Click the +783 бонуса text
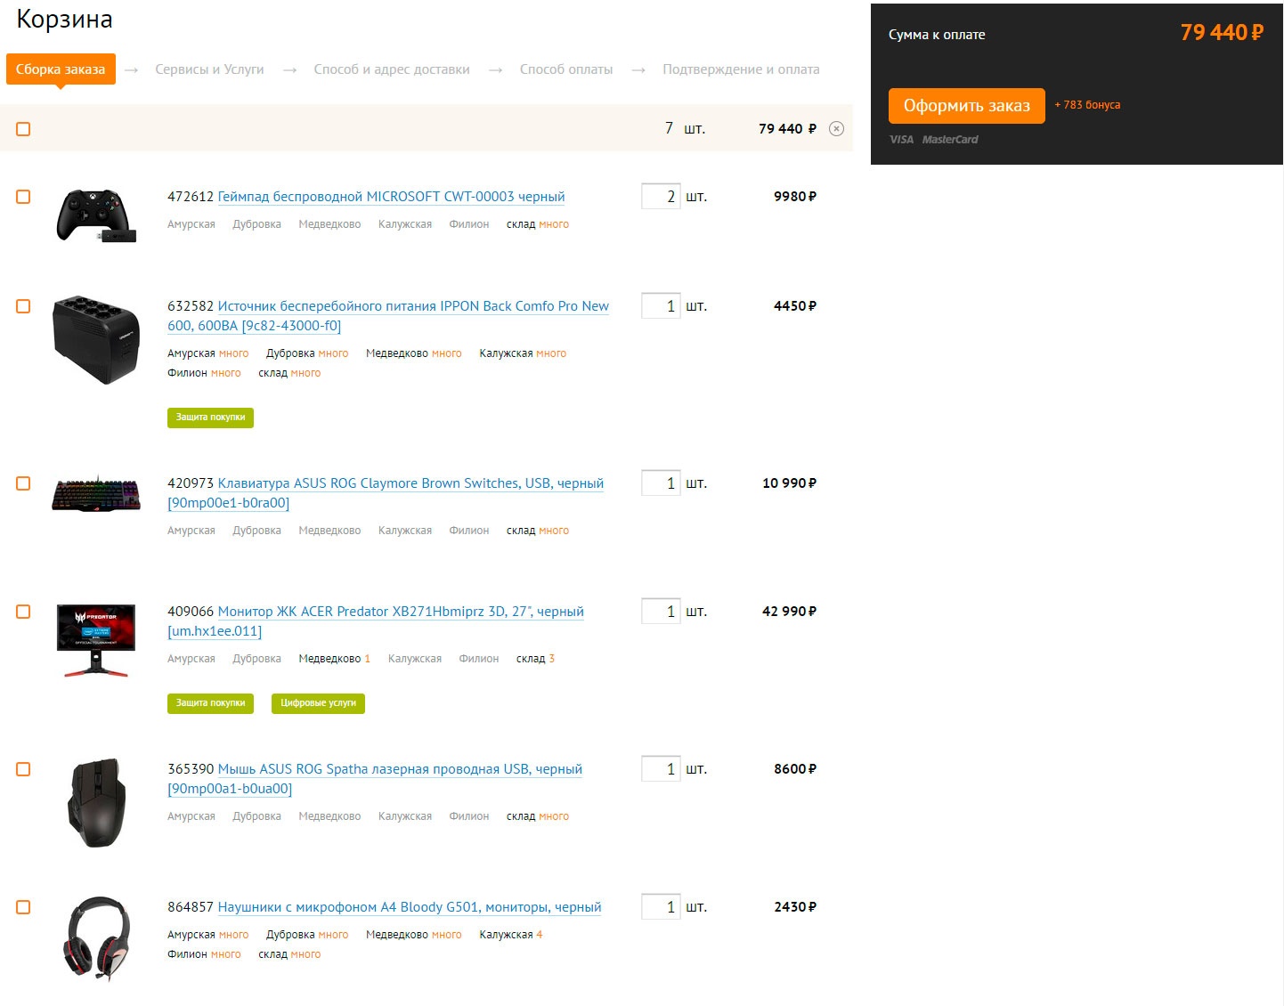The image size is (1284, 1006). (x=1087, y=105)
